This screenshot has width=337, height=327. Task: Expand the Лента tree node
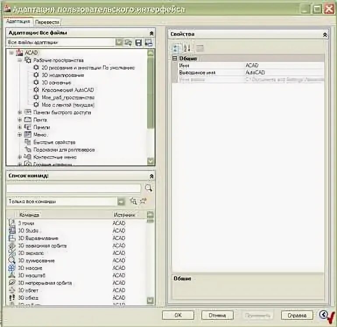click(x=20, y=120)
